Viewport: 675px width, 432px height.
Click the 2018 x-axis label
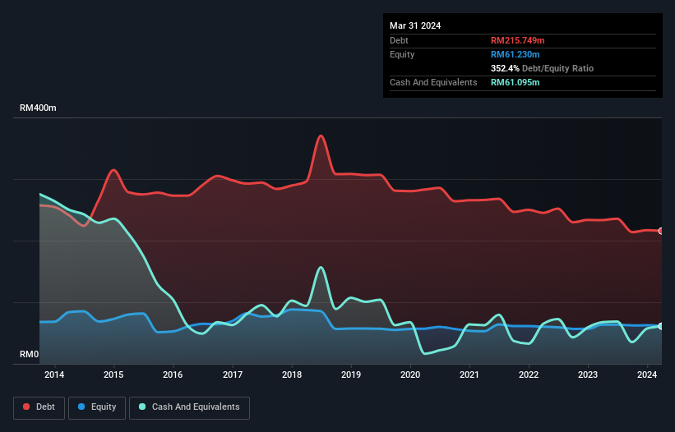[x=292, y=375]
